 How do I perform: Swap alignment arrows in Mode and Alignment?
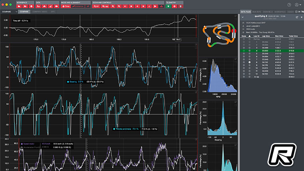click(88, 6)
